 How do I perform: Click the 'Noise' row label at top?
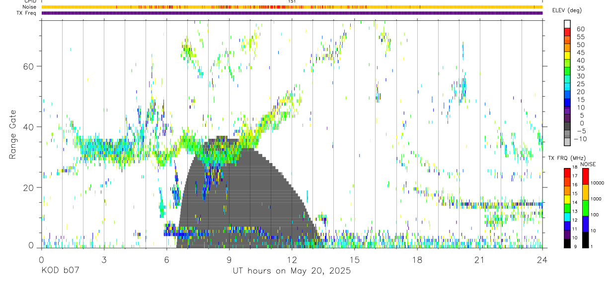(x=30, y=7)
